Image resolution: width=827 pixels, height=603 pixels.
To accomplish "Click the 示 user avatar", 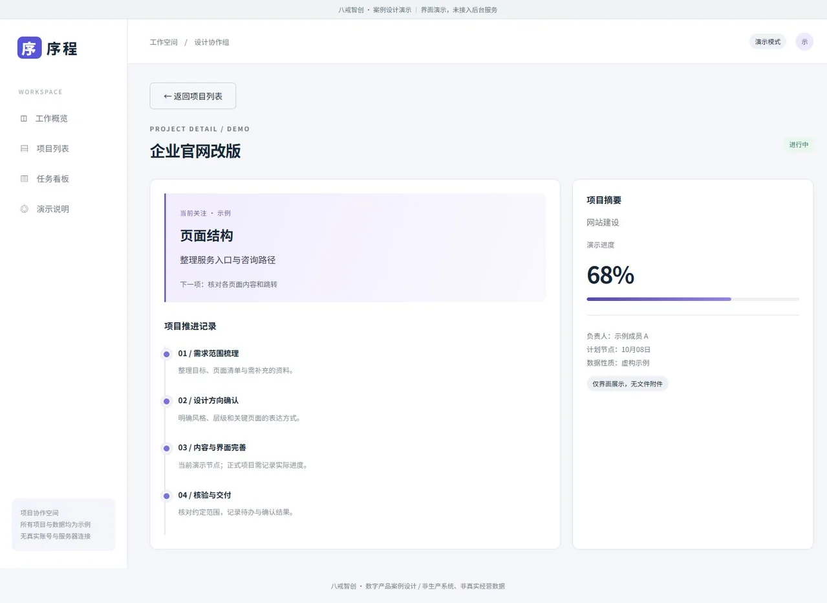I will click(x=804, y=41).
